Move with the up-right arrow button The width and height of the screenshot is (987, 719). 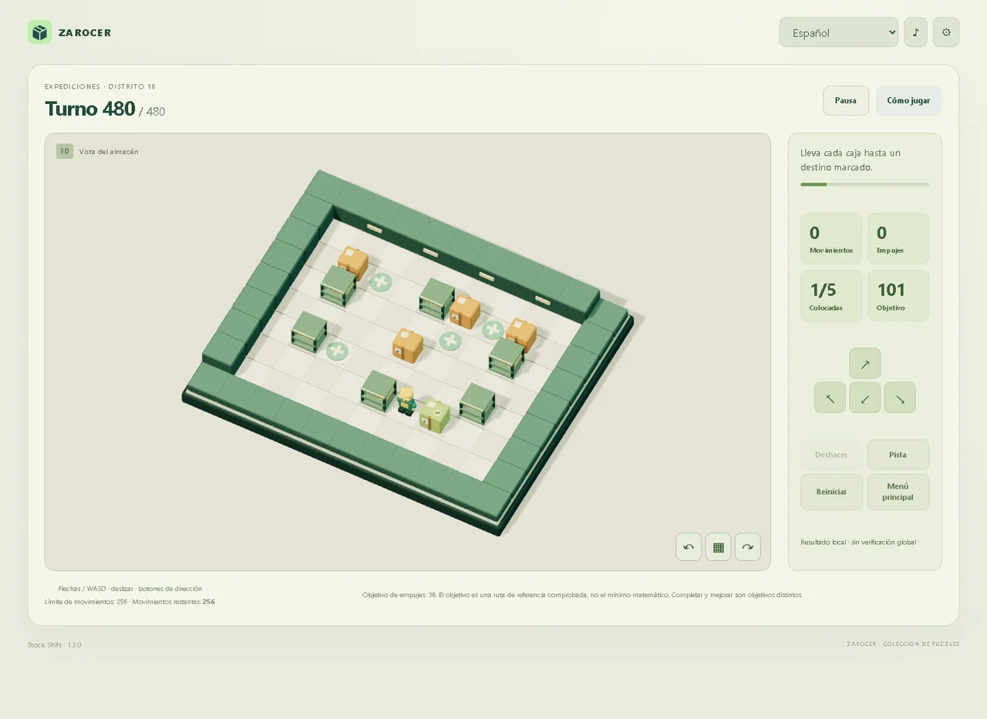pos(864,364)
